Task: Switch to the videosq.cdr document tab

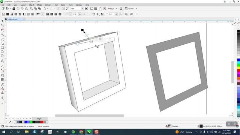Action: (13, 19)
